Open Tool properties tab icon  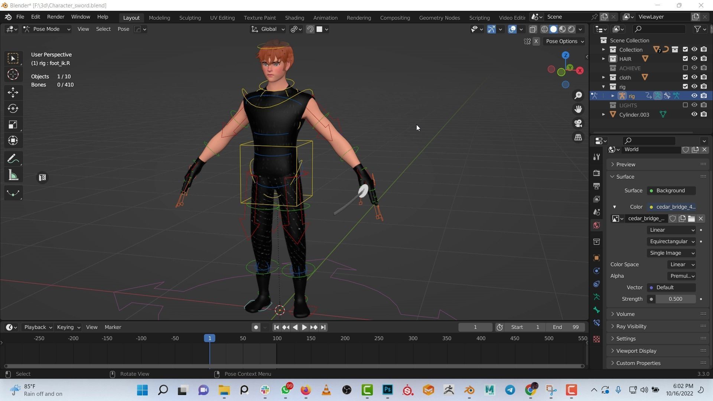click(596, 157)
